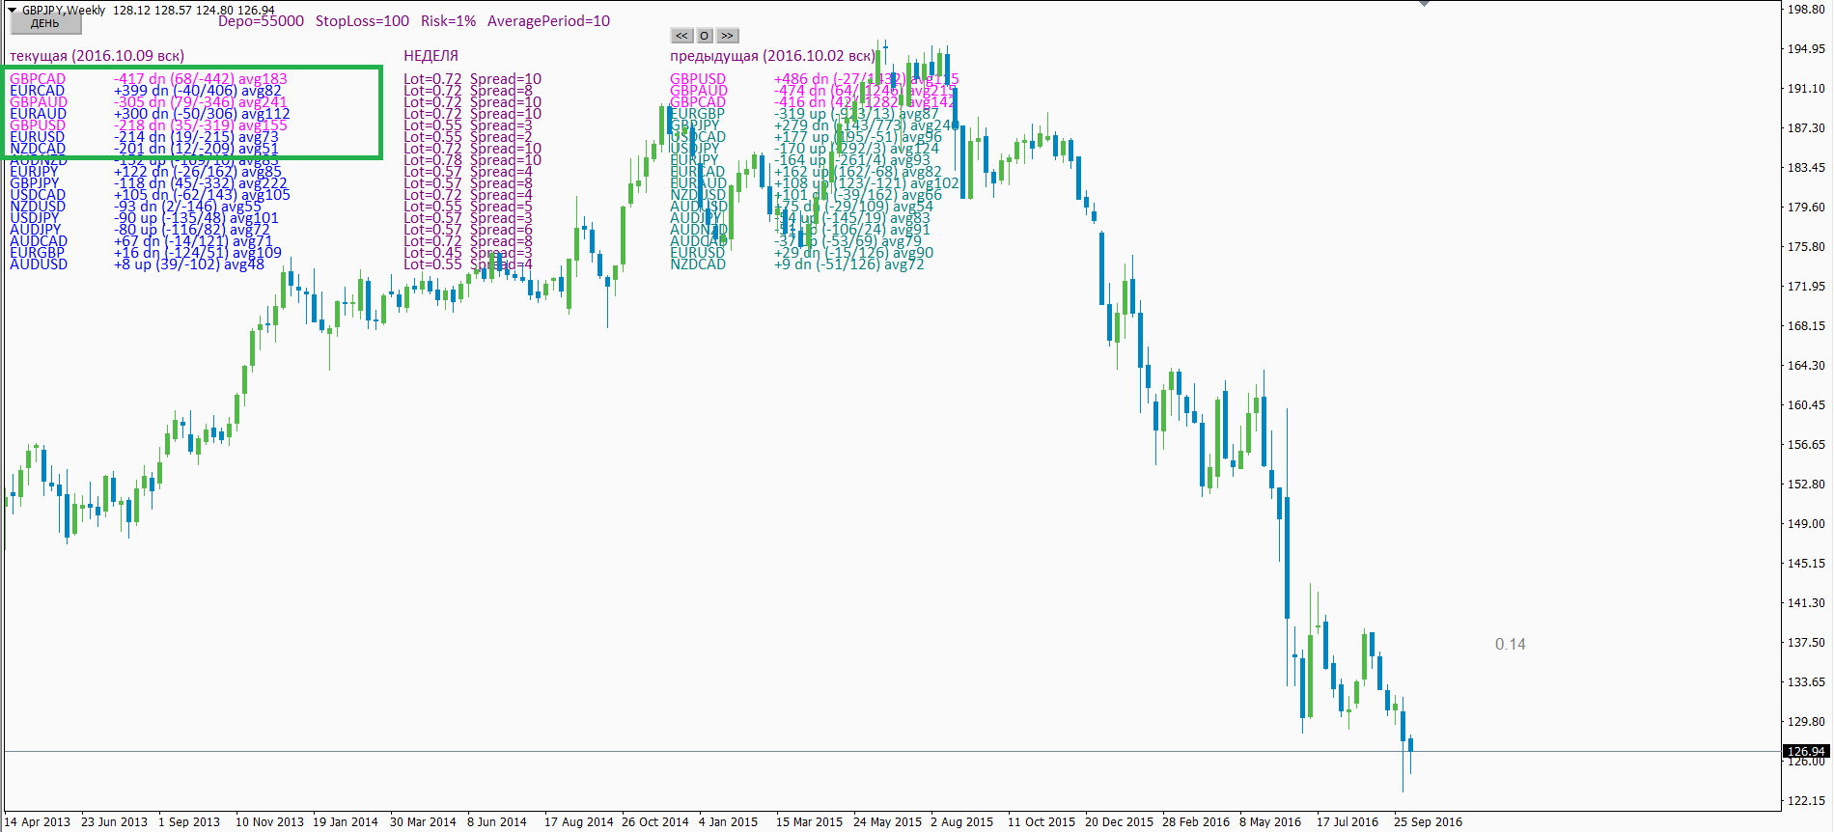Click the >> next week button
The image size is (1834, 832).
click(x=728, y=36)
